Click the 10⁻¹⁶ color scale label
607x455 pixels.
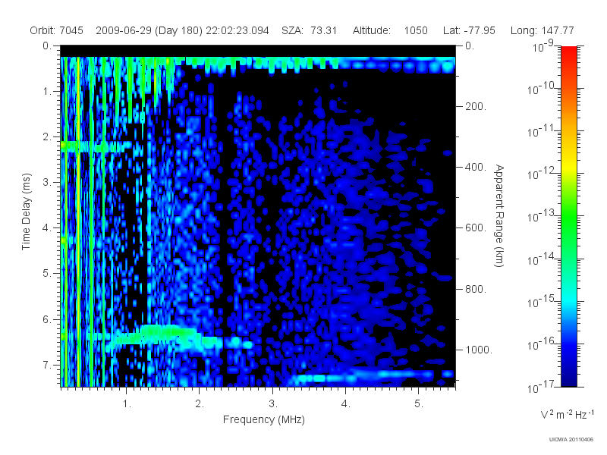tap(541, 344)
